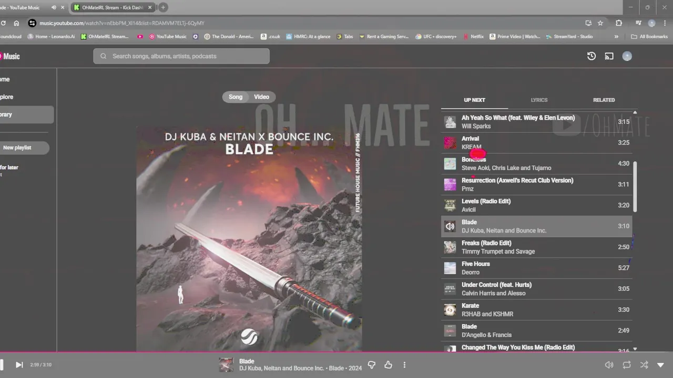Open the browser extensions puzzle icon

[619, 23]
